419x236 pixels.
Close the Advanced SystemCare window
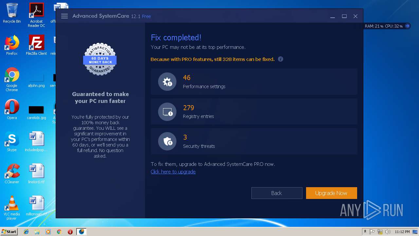click(355, 16)
